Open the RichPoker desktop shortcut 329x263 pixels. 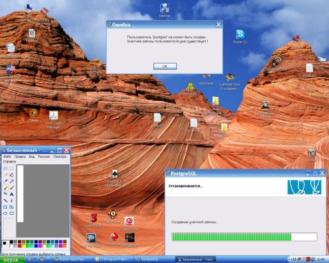click(x=112, y=214)
